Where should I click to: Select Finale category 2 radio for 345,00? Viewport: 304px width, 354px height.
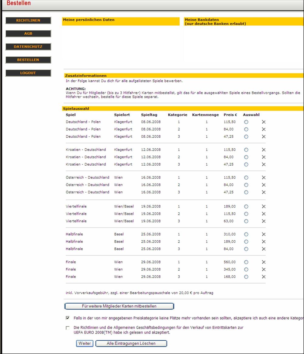[246, 270]
